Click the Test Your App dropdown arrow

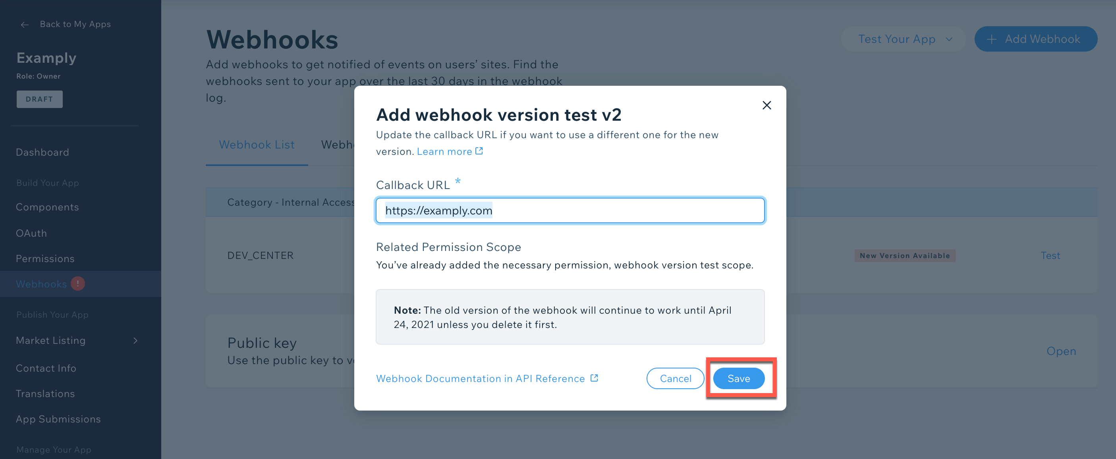[x=949, y=39]
